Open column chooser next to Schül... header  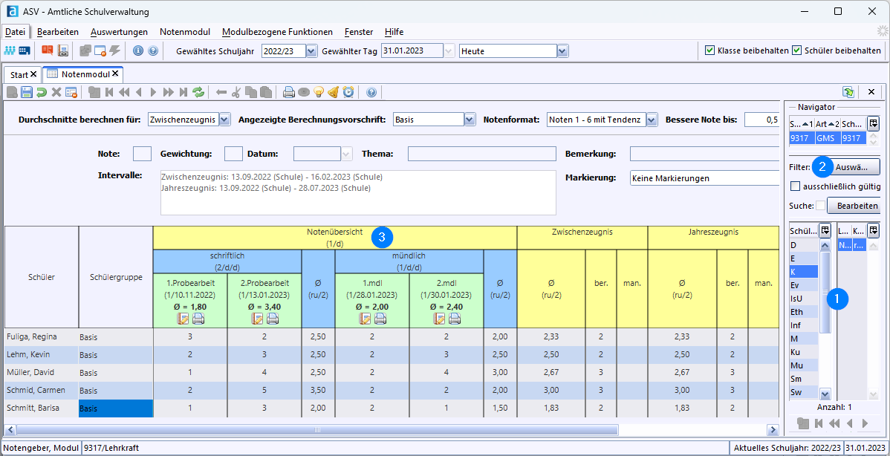824,230
